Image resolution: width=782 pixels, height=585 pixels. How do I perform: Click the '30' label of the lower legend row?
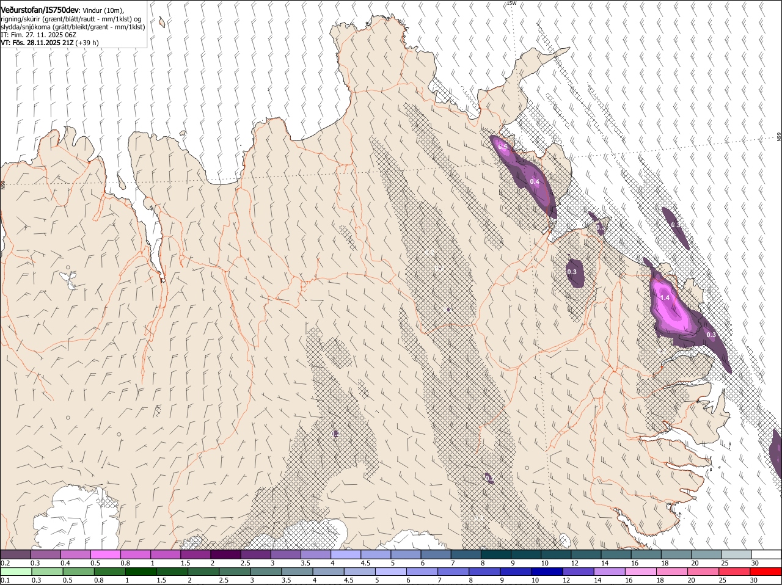[x=754, y=580]
